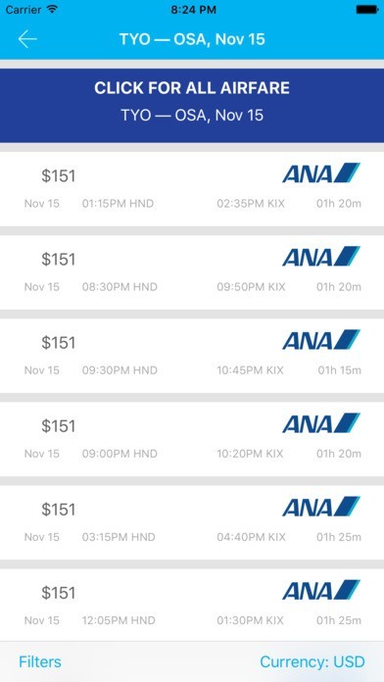Screen dimensions: 384x682
Task: Select the flight arriving 09:50PM KIX
Action: coord(192,272)
